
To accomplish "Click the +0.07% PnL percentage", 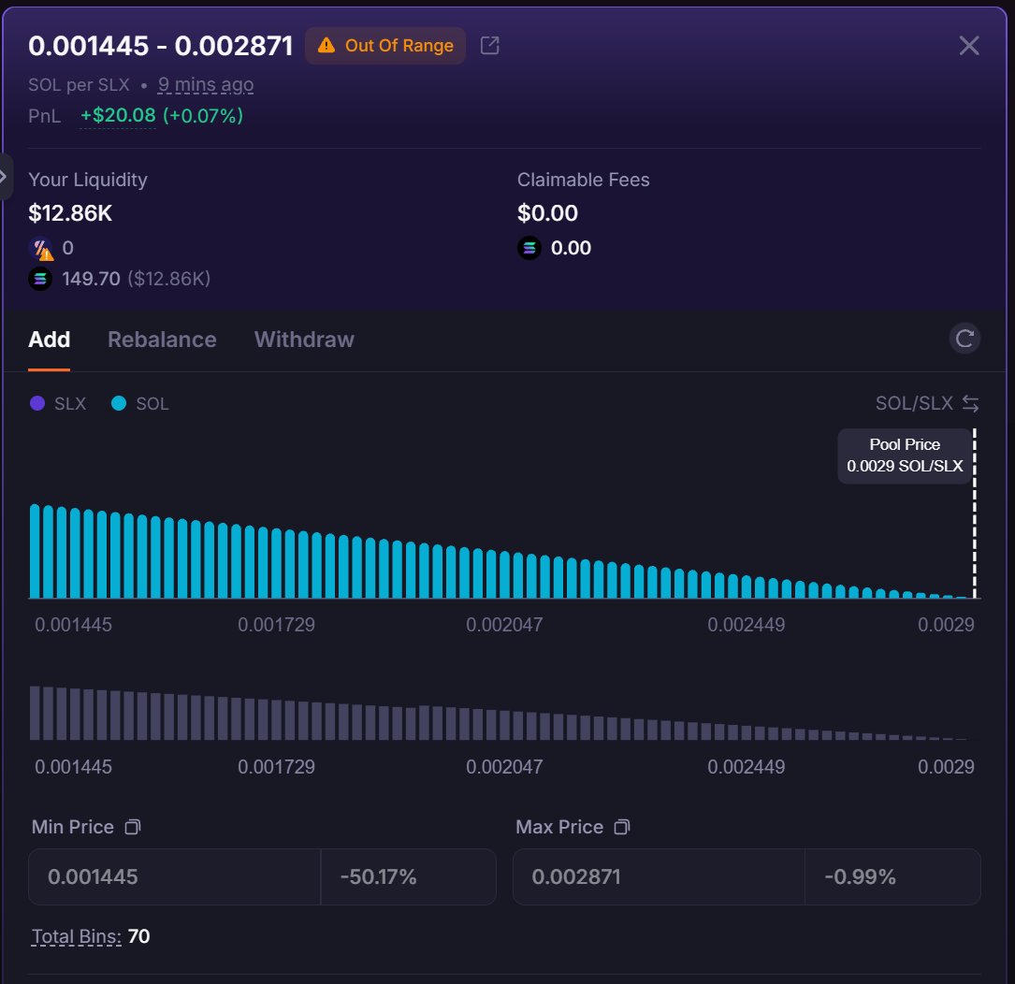I will [x=203, y=115].
